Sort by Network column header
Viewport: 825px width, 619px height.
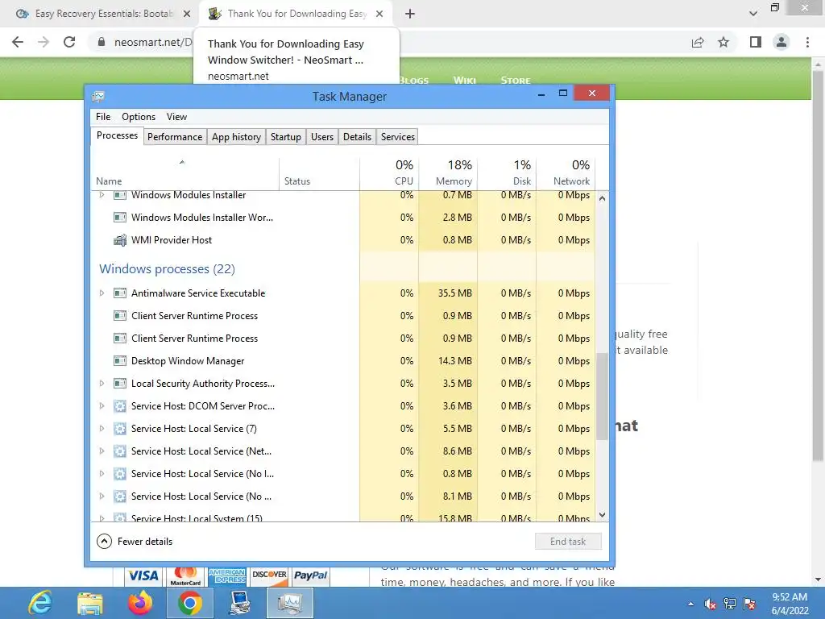(x=566, y=174)
